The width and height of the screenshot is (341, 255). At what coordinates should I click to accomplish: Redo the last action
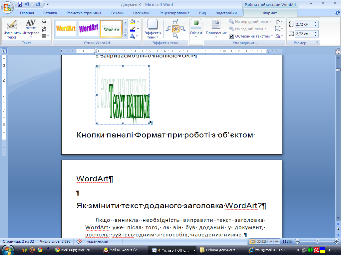38,4
